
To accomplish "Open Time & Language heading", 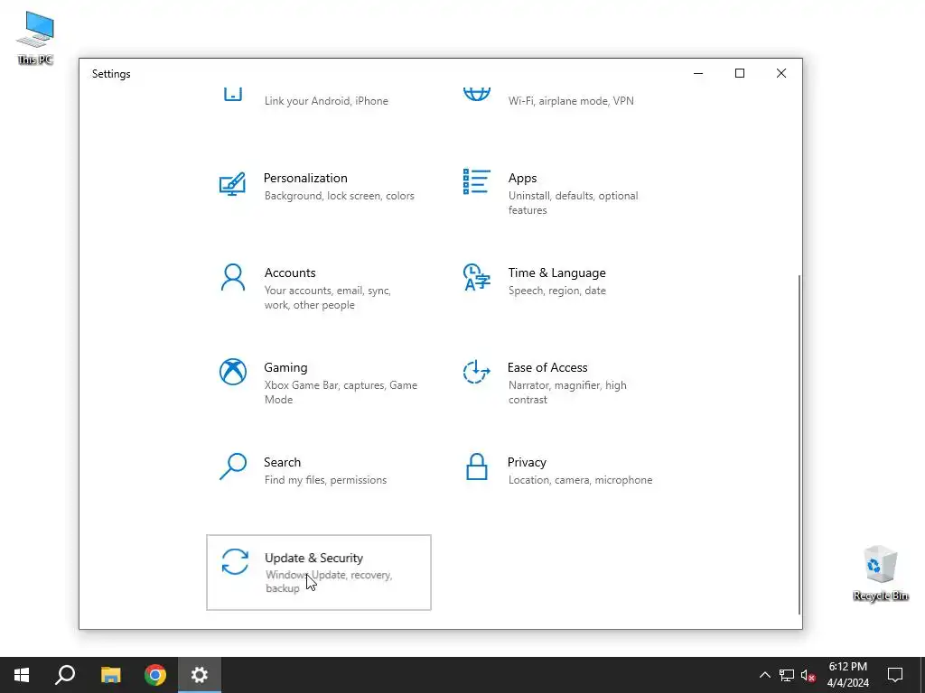I will [556, 273].
